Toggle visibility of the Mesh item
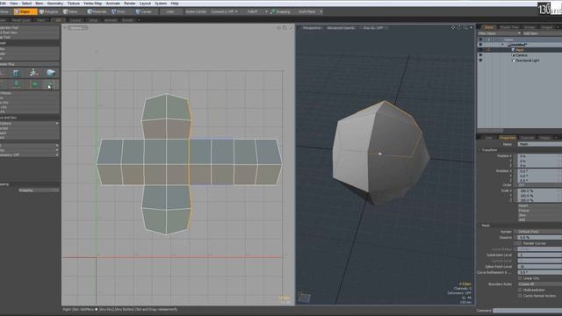This screenshot has height=316, width=562. [480, 50]
